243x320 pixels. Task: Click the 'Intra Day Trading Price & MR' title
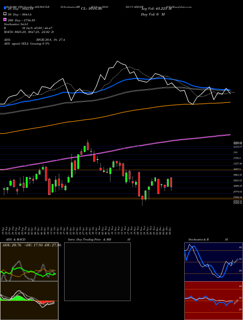click(89, 240)
